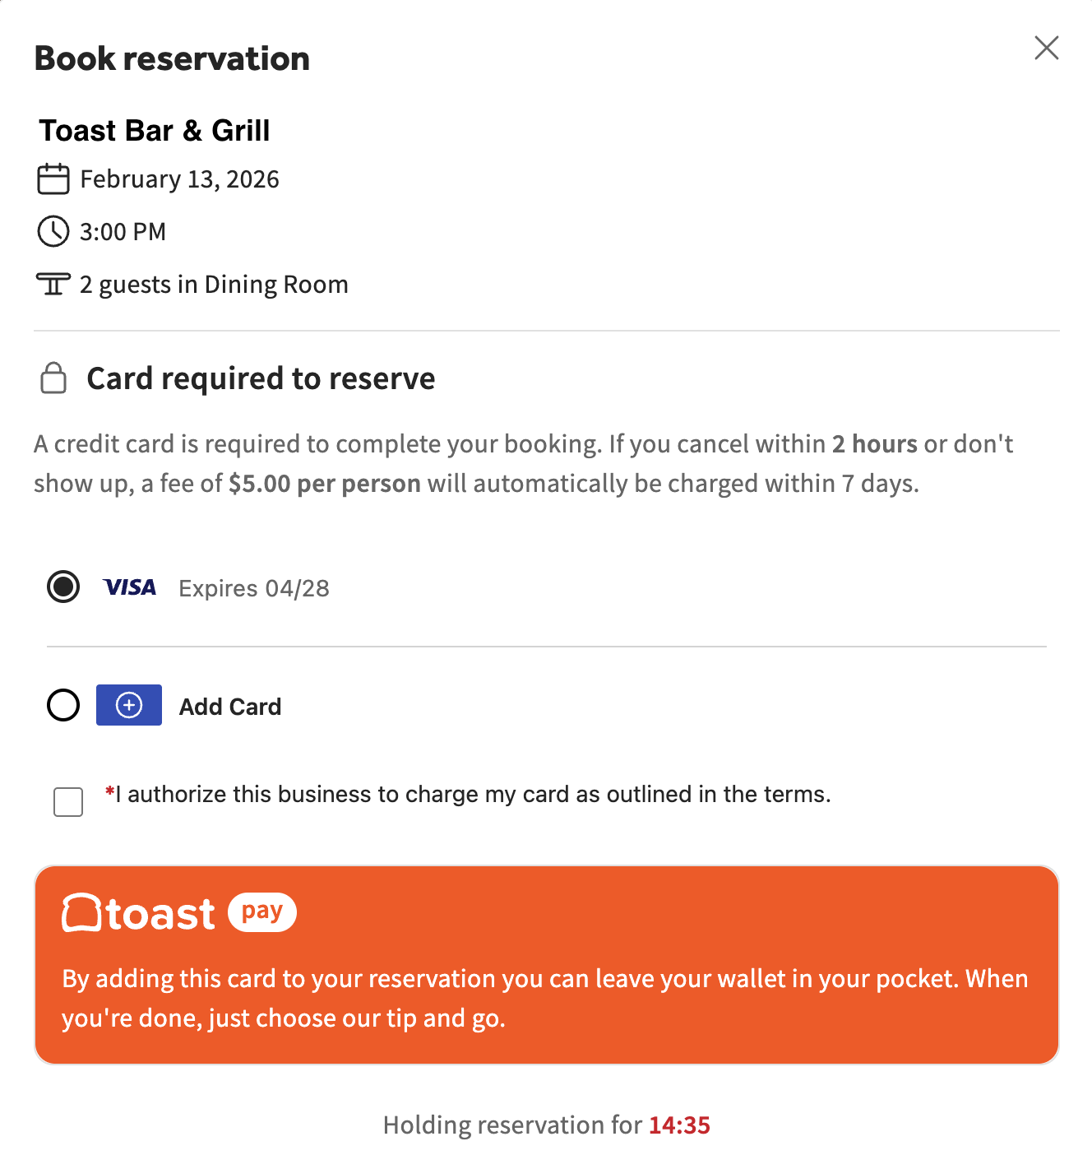The height and width of the screenshot is (1155, 1092).
Task: Select the saved Visa card radio button
Action: (x=63, y=587)
